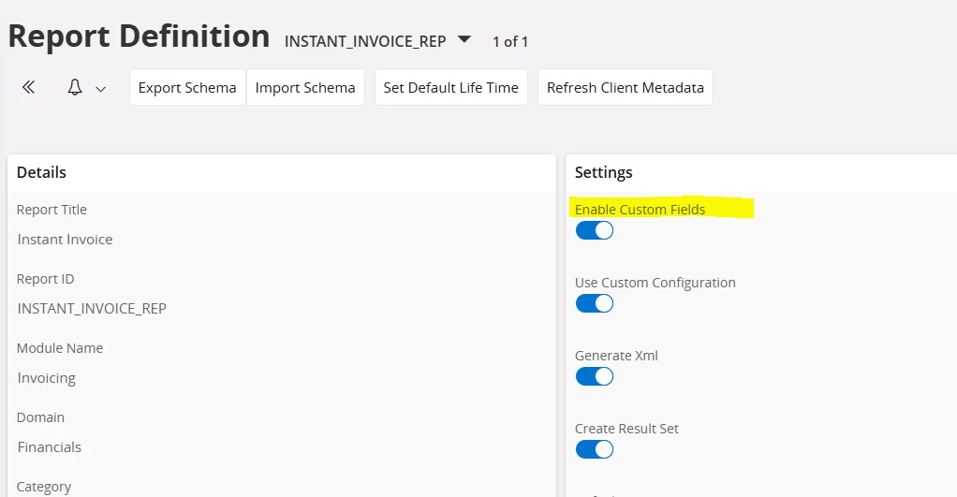The height and width of the screenshot is (497, 957).
Task: Open the bell dropdown chevron
Action: pos(101,89)
